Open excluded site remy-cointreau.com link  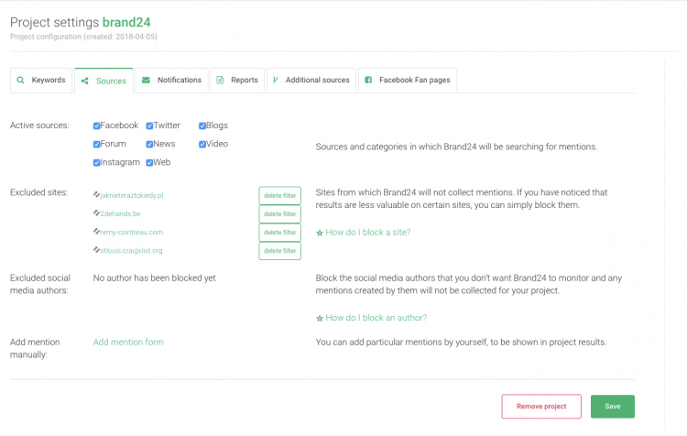click(x=131, y=232)
